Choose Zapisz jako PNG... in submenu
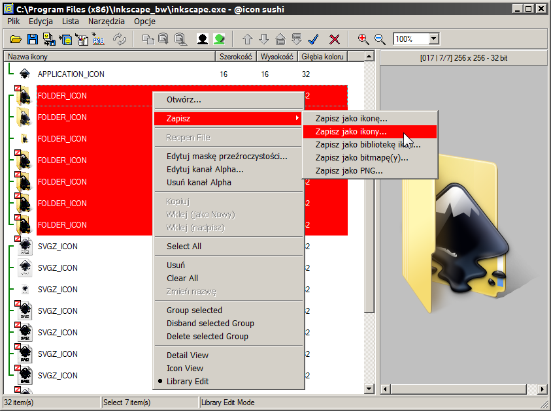 (x=370, y=171)
